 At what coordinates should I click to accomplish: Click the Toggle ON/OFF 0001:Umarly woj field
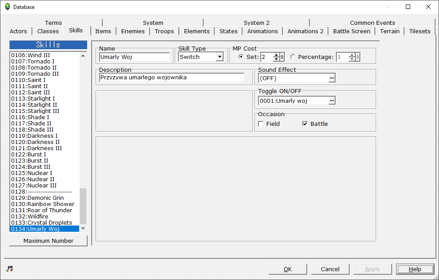(x=293, y=100)
